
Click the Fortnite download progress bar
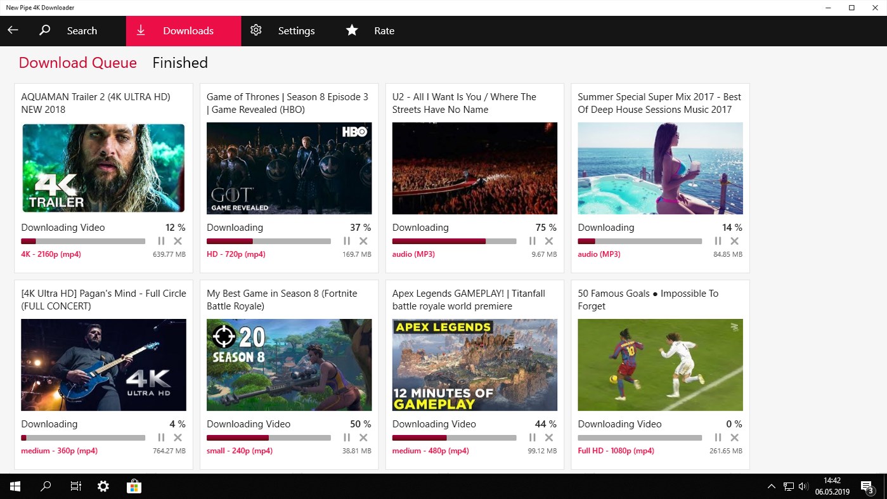[269, 437]
